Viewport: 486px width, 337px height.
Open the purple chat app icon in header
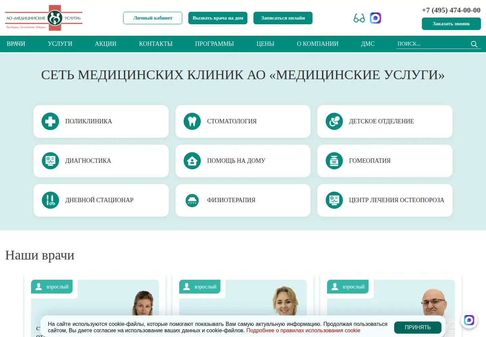coord(375,18)
